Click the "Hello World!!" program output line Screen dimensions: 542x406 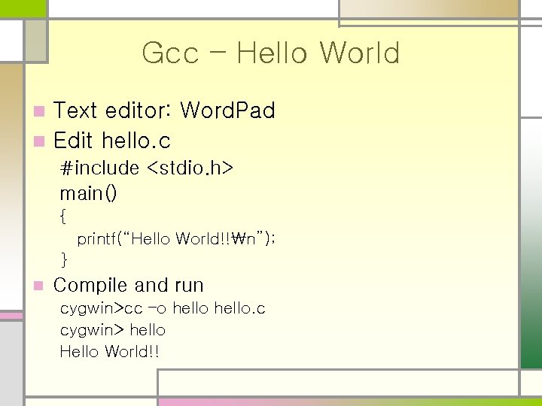coord(109,351)
